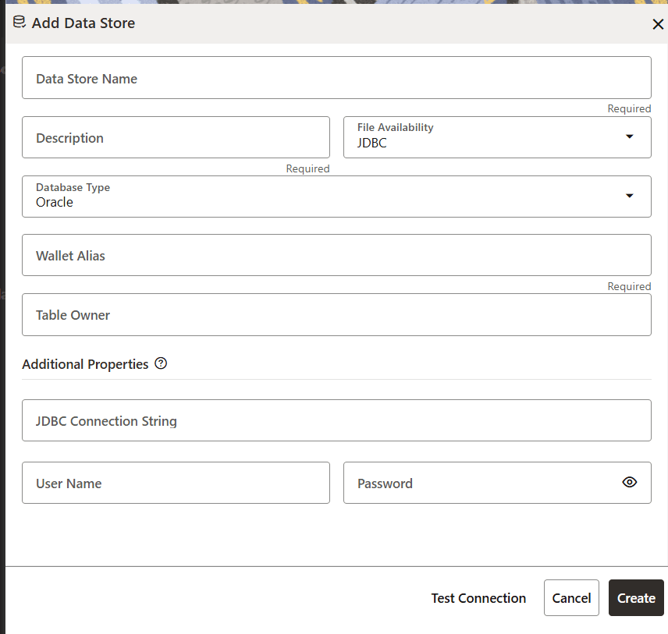Cancel the data store creation
This screenshot has height=634, width=668.
pyautogui.click(x=571, y=598)
